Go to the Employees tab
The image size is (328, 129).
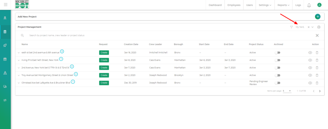tap(234, 5)
